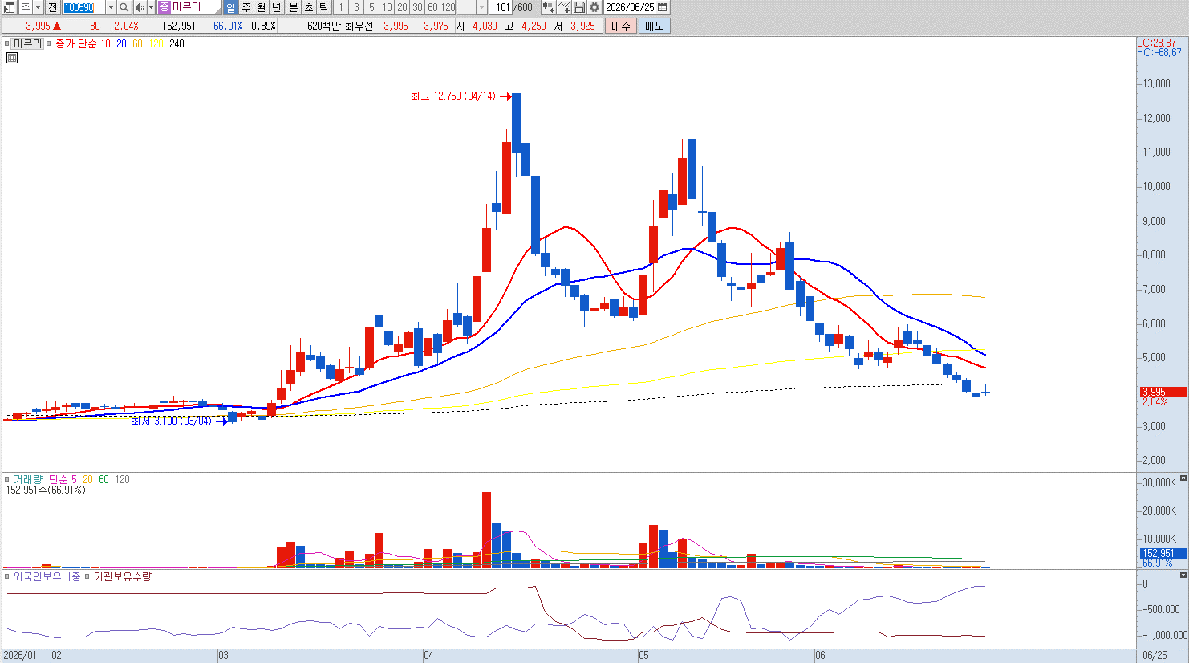Toggle the 월 monthly period button
Screen dimensions: 1189x663
pos(262,7)
